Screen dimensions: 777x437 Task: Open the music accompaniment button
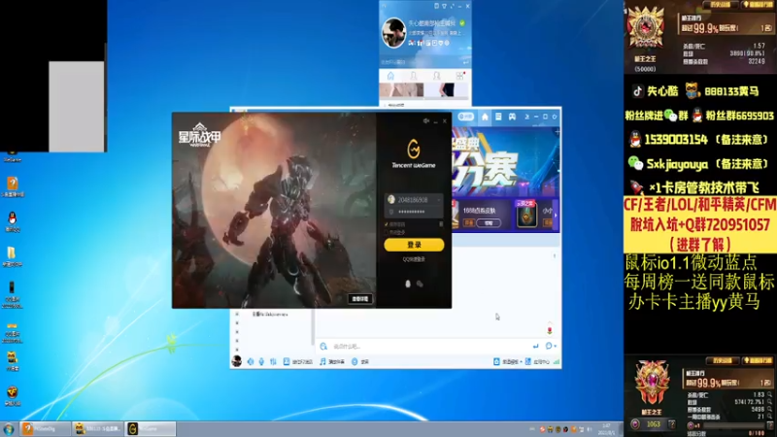click(332, 361)
